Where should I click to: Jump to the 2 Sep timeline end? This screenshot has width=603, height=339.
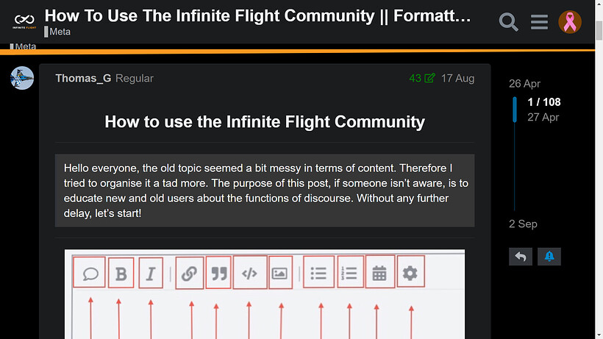coord(523,224)
